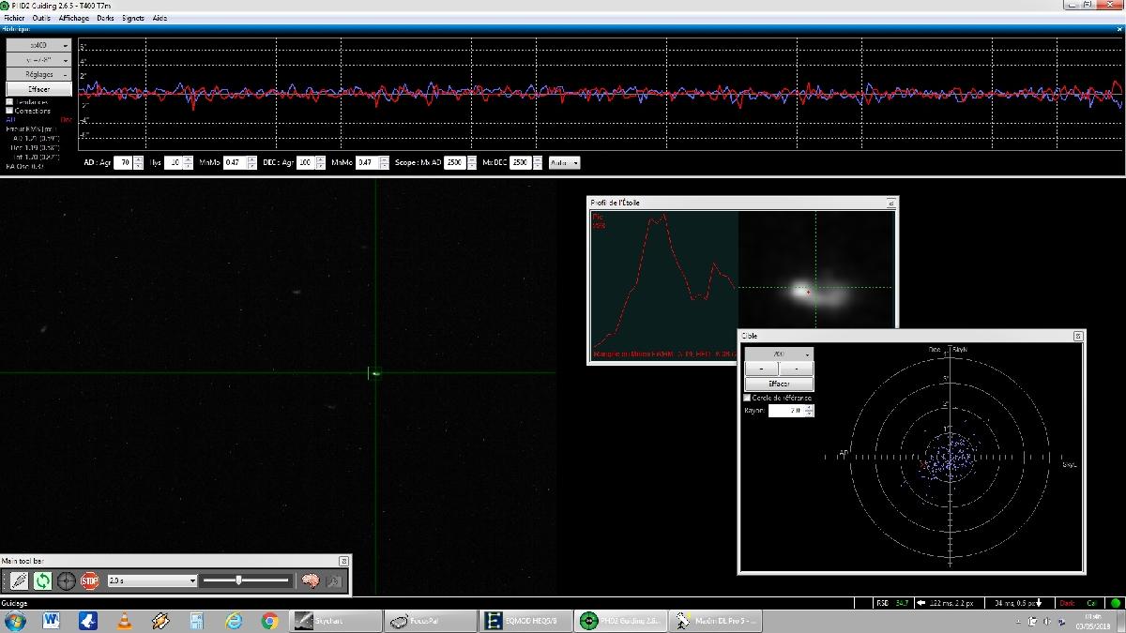Open the Auto declination mode dropdown
This screenshot has width=1126, height=633.
(x=564, y=162)
